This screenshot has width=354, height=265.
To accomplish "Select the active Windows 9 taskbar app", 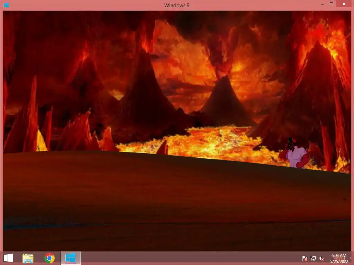I will coord(71,258).
